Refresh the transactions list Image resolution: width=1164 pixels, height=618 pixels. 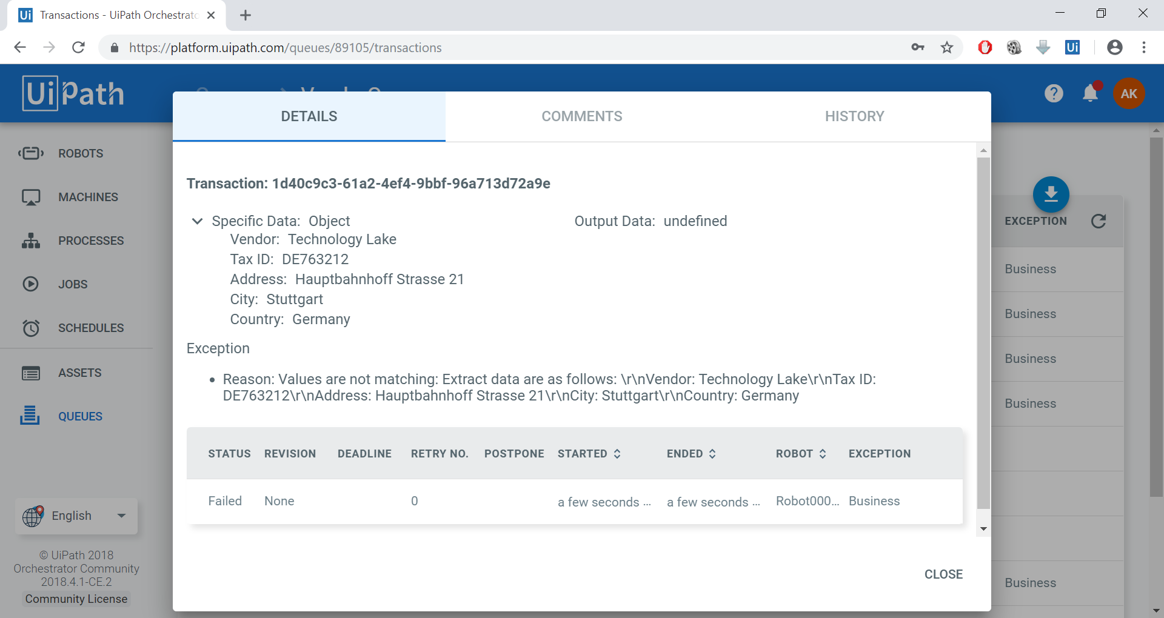[x=1099, y=221]
